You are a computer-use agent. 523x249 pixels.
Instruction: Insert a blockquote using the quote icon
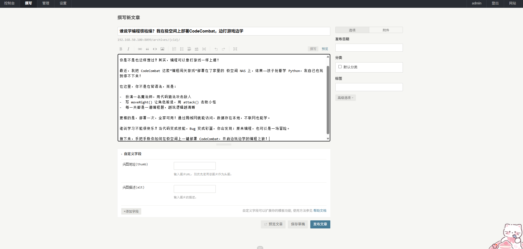point(147,49)
